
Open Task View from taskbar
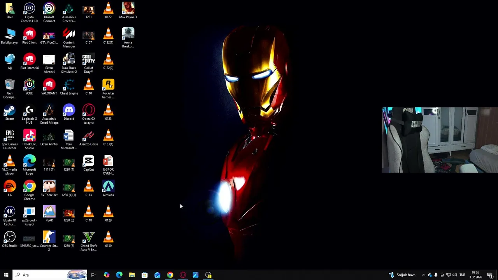tap(93, 275)
